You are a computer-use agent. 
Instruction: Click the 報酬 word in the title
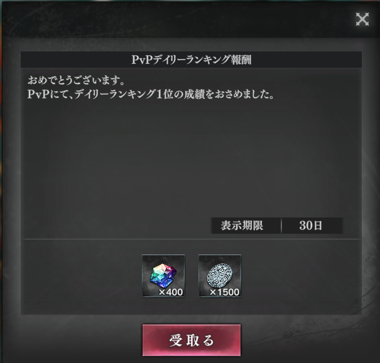[x=241, y=60]
